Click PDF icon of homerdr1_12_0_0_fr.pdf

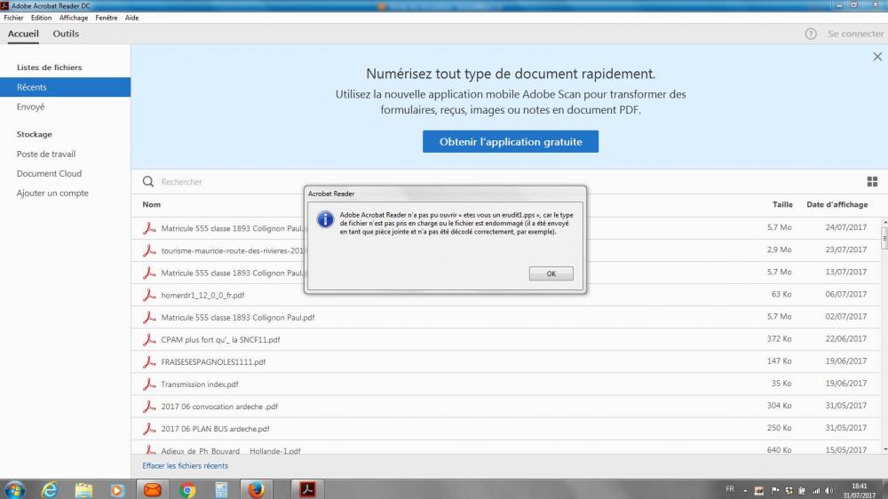click(149, 295)
